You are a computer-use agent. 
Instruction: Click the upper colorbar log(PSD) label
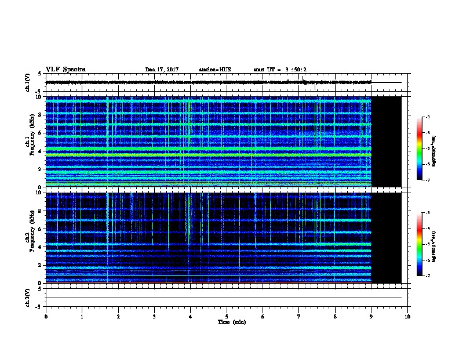tap(434, 151)
